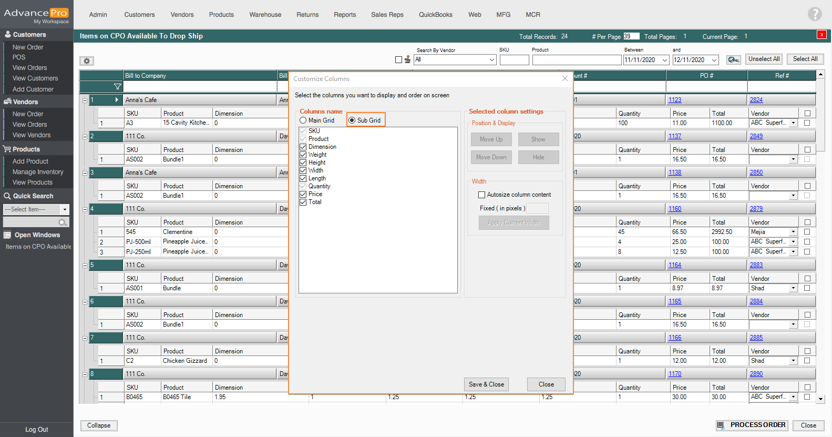Select the Main Grid radio button

[303, 120]
